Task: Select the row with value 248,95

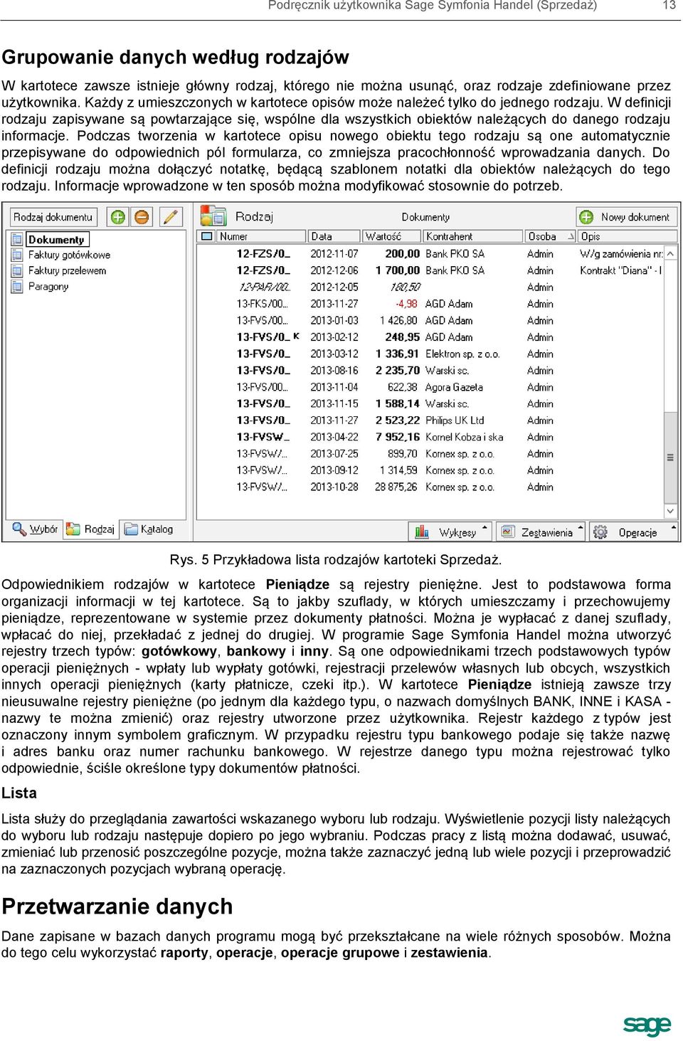Action: point(431,337)
